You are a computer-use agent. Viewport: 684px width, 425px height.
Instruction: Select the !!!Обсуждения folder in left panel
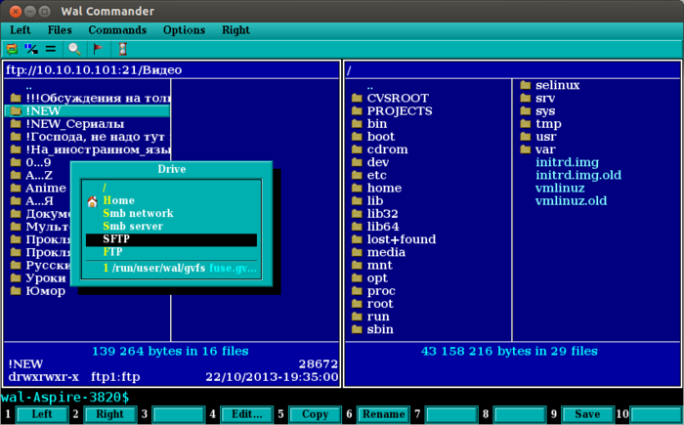click(x=87, y=98)
